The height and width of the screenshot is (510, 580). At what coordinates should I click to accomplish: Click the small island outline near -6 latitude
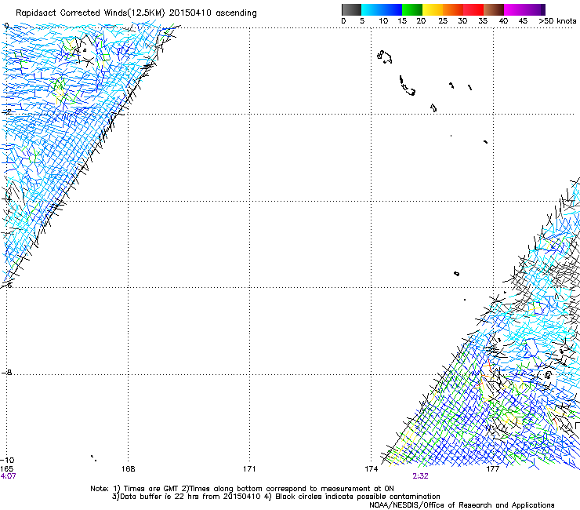[456, 274]
